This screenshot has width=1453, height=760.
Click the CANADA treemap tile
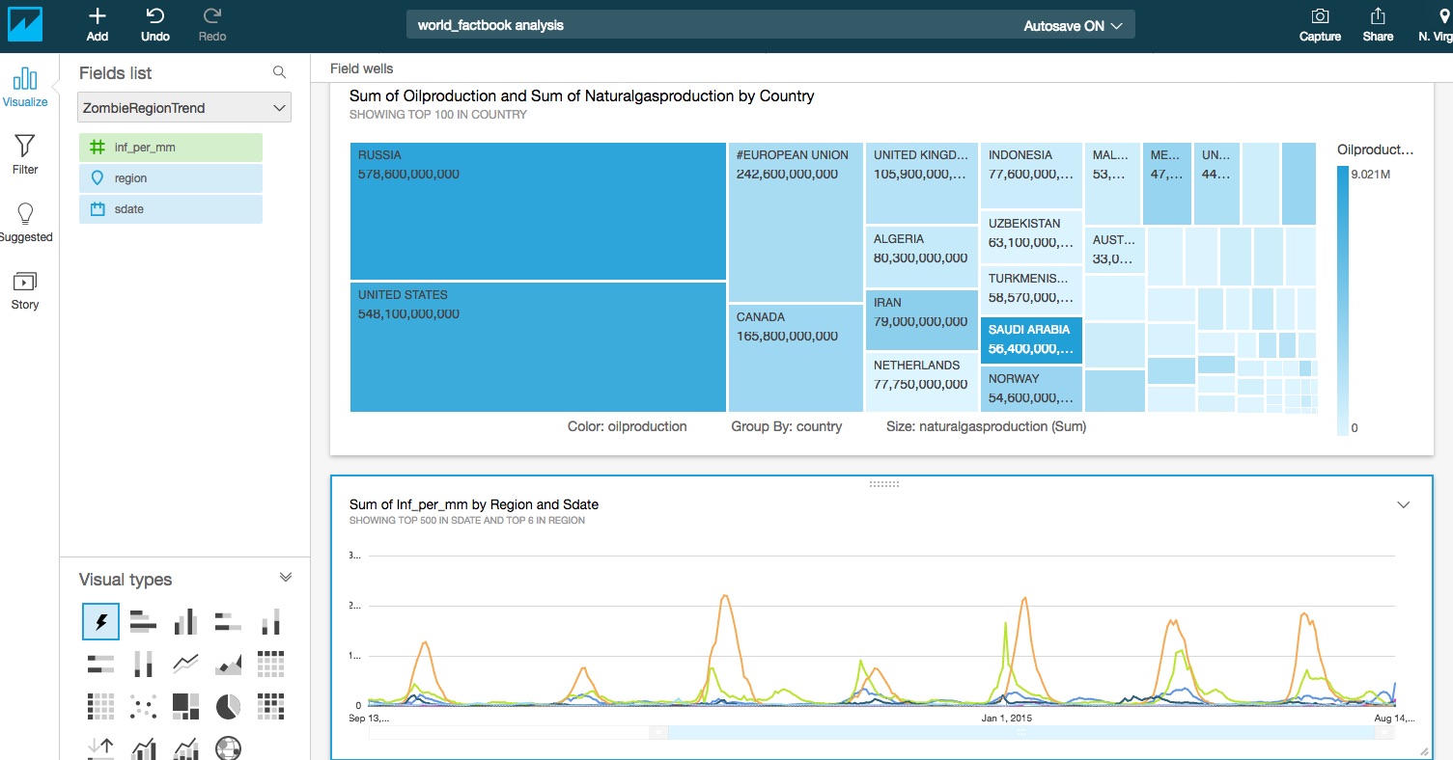click(796, 359)
